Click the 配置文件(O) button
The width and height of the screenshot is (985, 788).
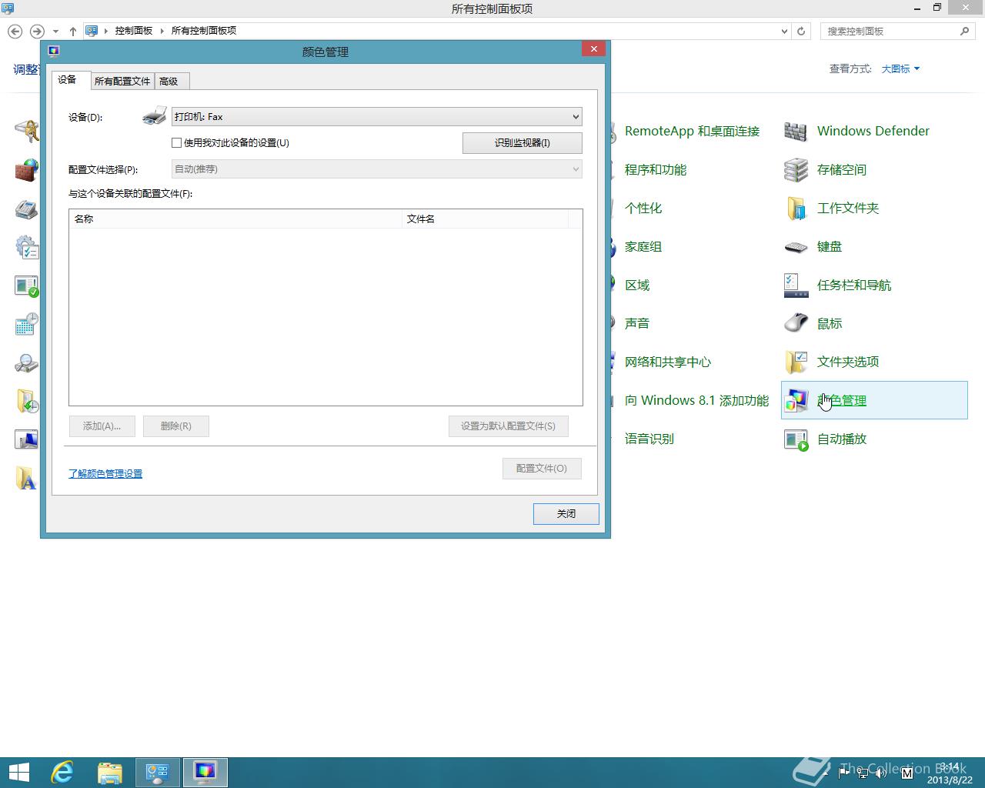542,469
